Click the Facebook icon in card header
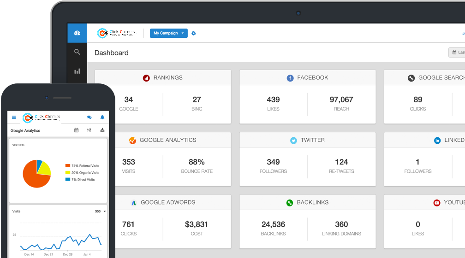The image size is (465, 258). 290,78
